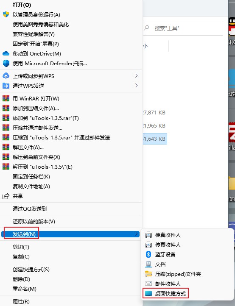
Task: Select 蓝牙设备 in the submenu
Action: [x=165, y=254]
